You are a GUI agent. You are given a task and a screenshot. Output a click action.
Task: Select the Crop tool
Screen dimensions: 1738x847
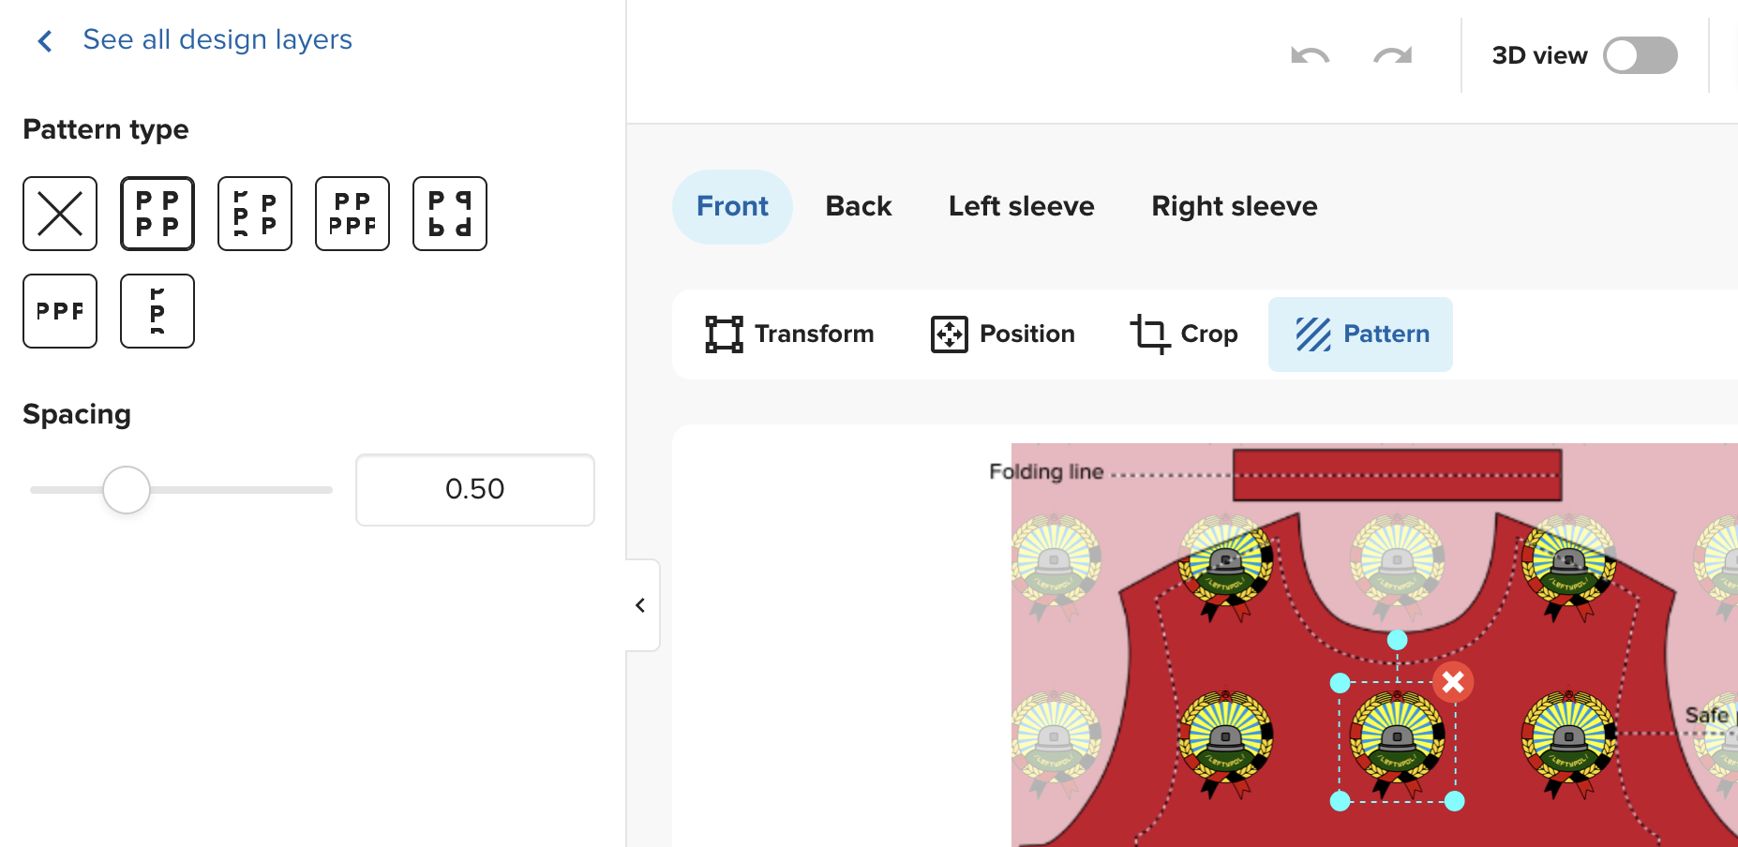coord(1185,334)
